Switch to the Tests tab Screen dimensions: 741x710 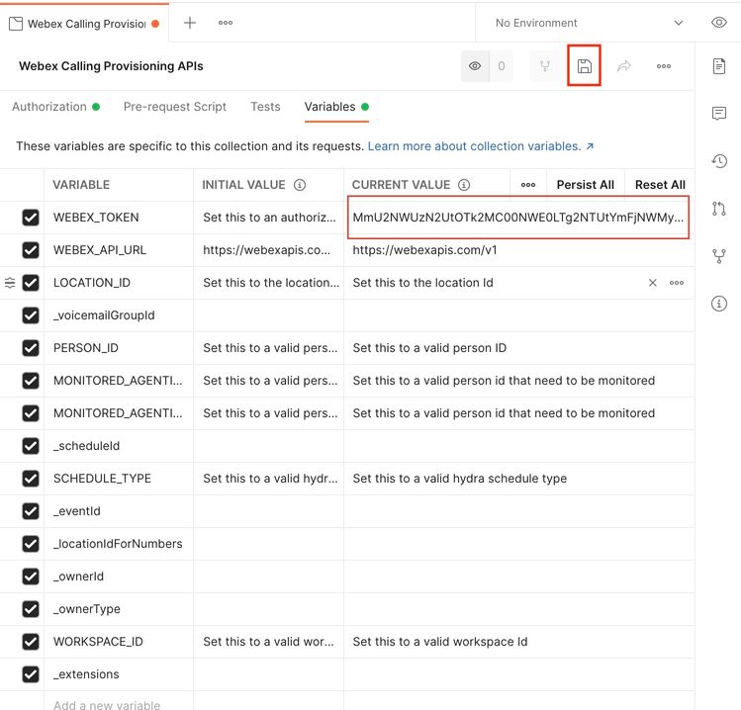(x=265, y=107)
